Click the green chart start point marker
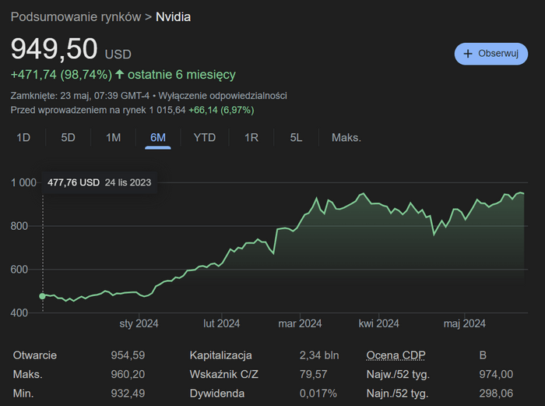 [42, 296]
